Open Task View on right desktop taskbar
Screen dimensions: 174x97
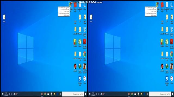click(148, 94)
